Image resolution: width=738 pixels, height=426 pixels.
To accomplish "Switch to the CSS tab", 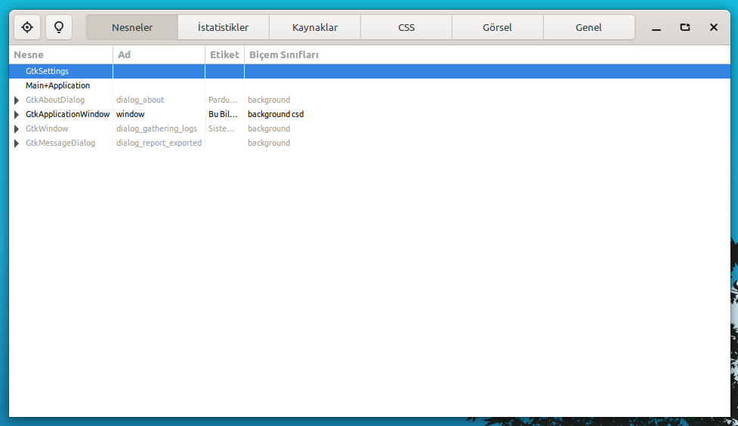I will tap(406, 27).
